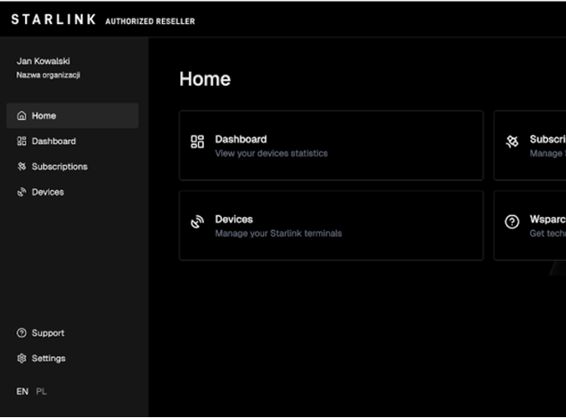Click the satellite icon on Subscriptions card
The height and width of the screenshot is (418, 566).
coord(512,142)
